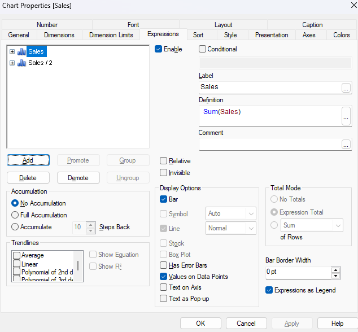Click the Demote button

point(78,178)
